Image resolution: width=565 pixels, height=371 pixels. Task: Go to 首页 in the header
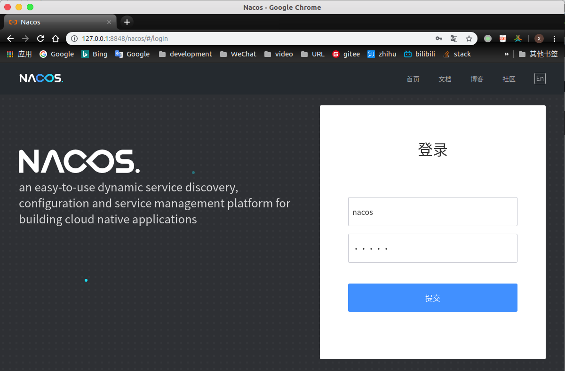coord(413,79)
